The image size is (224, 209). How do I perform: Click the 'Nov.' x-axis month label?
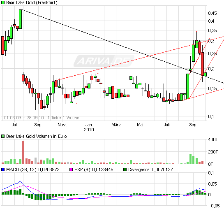[62, 125]
